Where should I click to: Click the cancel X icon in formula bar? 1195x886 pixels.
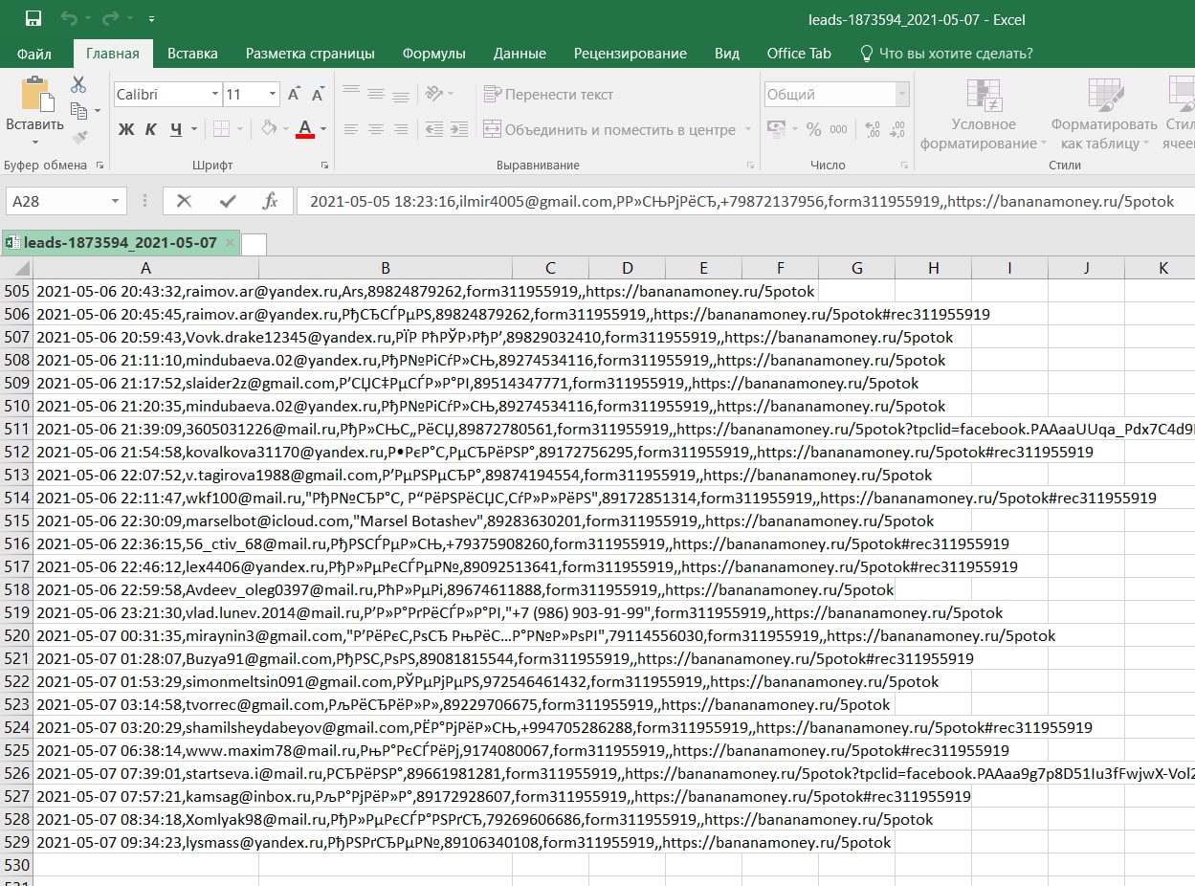185,201
